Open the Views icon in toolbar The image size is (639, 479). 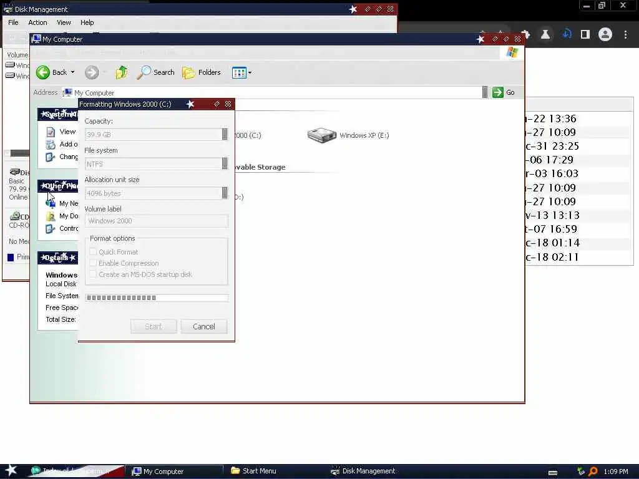tap(239, 73)
